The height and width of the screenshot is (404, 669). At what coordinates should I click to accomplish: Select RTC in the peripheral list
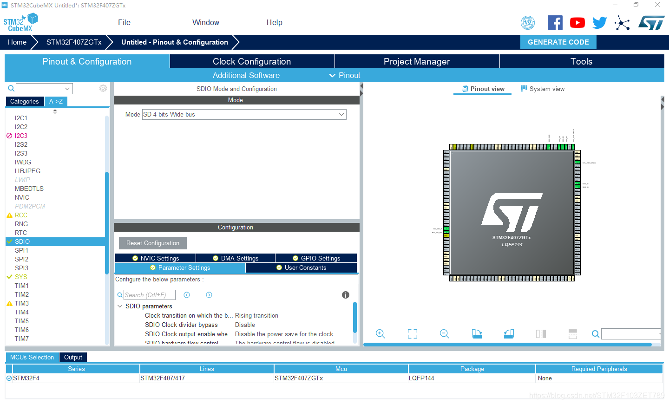21,233
